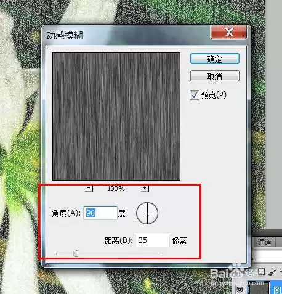Click the 距离(D) distance input field
This screenshot has width=282, height=294.
click(153, 240)
